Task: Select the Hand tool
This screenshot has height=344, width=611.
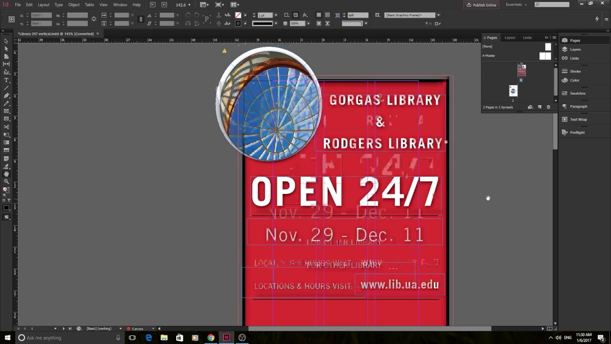Action: coord(6,174)
